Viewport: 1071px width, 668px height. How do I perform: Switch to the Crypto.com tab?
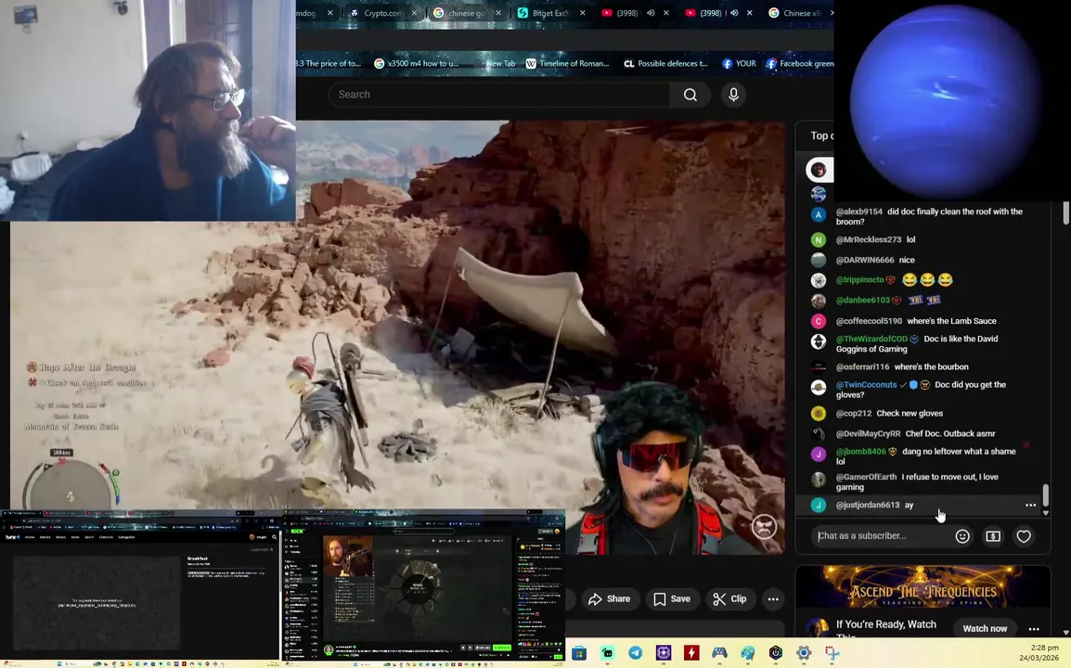[382, 13]
